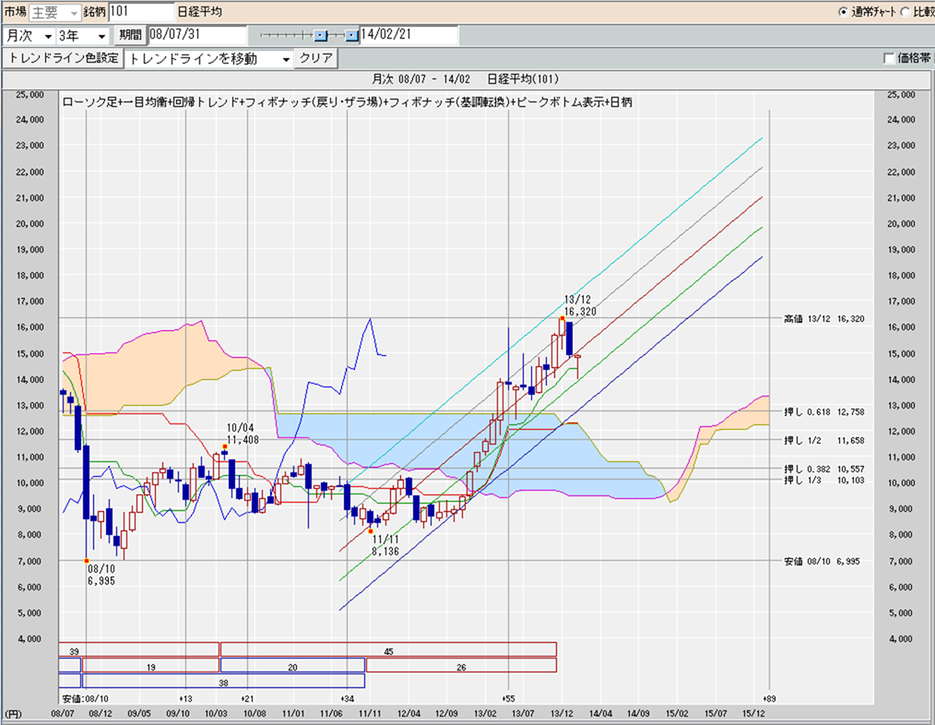Click the クリア button
935x725 pixels.
316,58
